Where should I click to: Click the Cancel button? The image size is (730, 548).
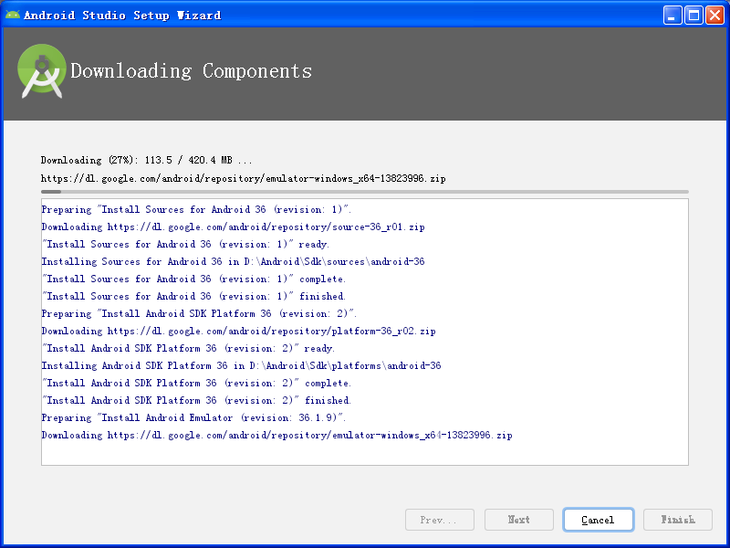(x=599, y=520)
